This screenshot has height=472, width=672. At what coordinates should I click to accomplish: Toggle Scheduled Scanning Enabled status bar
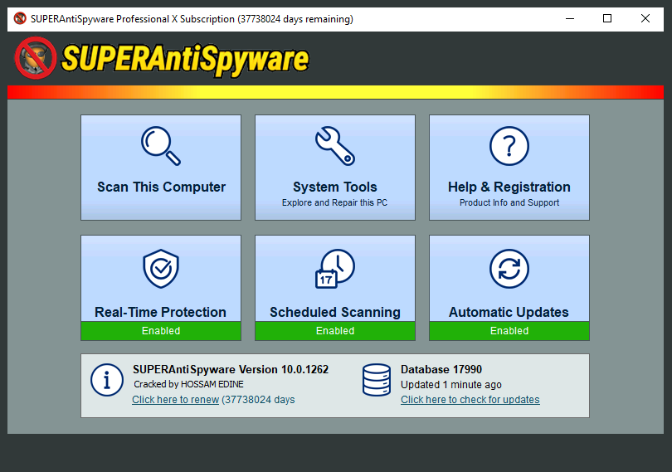(x=334, y=331)
